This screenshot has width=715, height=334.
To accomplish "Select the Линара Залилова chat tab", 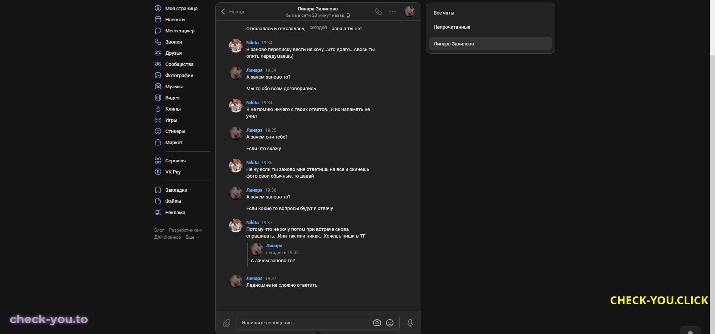I will (490, 44).
